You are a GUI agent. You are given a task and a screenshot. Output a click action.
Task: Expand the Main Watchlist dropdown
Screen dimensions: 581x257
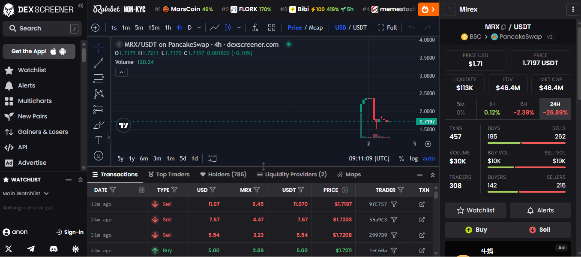pos(26,194)
